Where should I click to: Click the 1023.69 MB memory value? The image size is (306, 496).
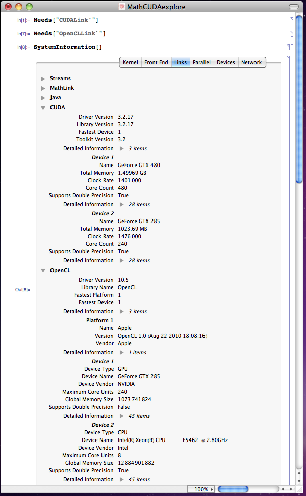click(132, 229)
